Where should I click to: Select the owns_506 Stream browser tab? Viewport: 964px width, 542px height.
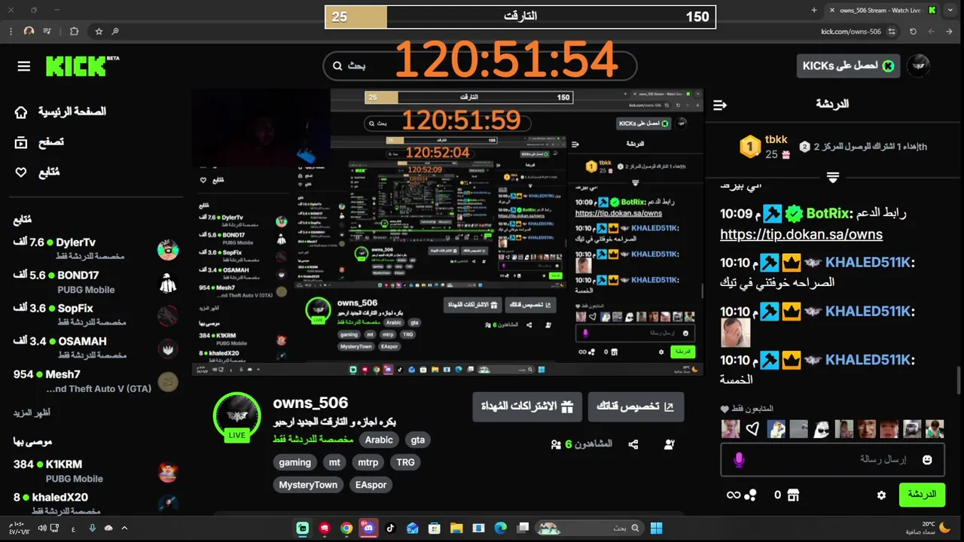coord(883,10)
